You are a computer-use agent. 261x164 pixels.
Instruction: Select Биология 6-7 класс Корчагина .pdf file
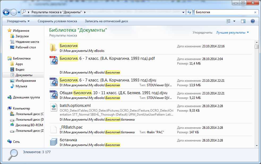tap(107, 58)
